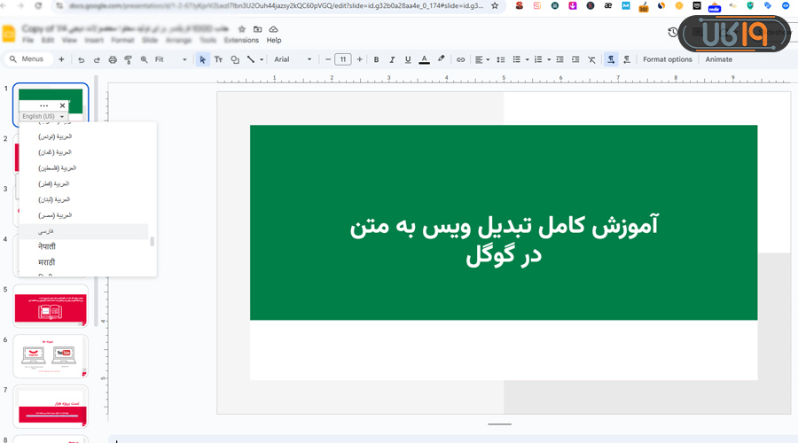Click the speaker notes divider handle
Screen dimensions: 798x443
pos(499,424)
